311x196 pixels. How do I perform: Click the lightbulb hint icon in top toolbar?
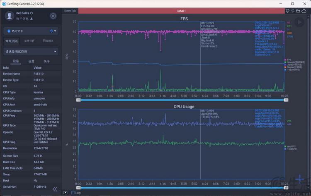[x=293, y=11]
